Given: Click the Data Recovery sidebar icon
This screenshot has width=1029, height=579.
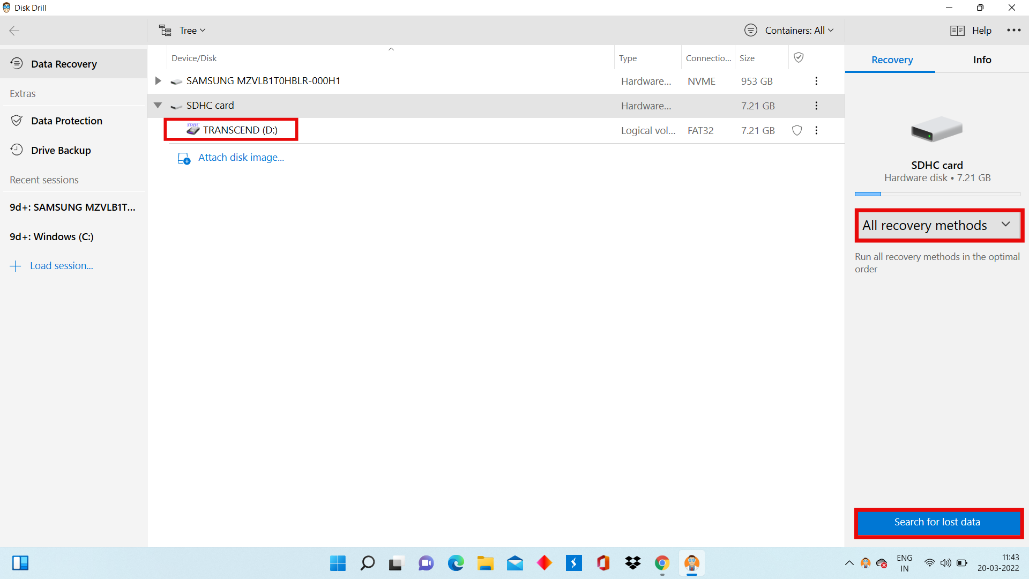Looking at the screenshot, I should pos(17,64).
